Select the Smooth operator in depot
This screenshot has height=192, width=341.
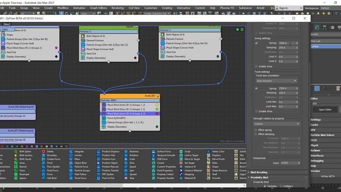point(214,178)
